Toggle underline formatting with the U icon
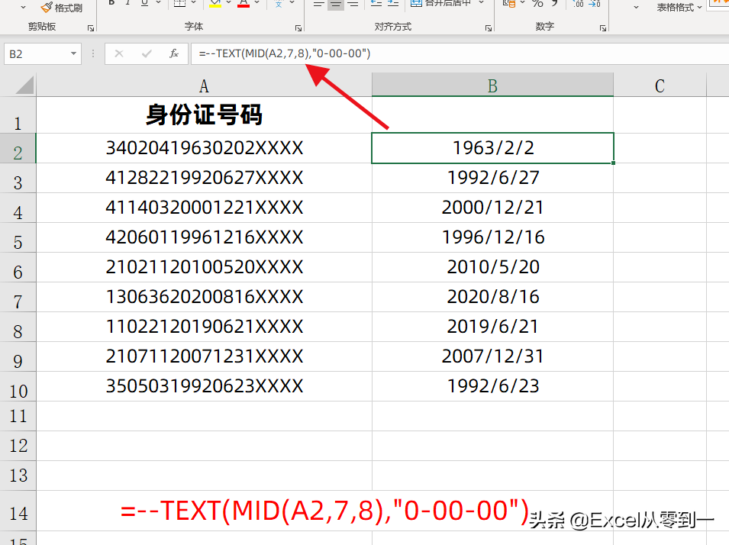This screenshot has width=729, height=545. (144, 5)
